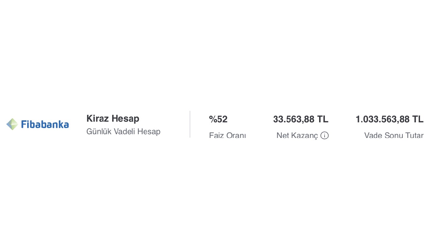Click the blue Fibabanka wordmark text

(45, 124)
